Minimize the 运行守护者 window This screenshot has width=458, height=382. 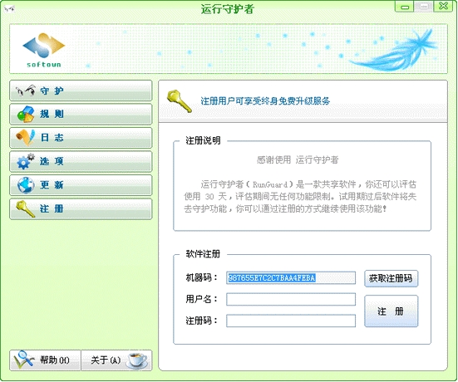pos(405,7)
